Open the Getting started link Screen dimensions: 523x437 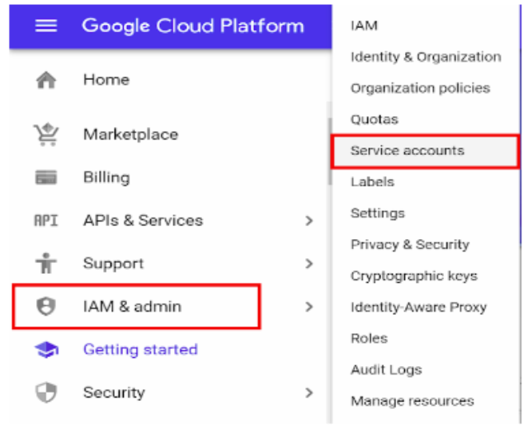[x=140, y=350]
